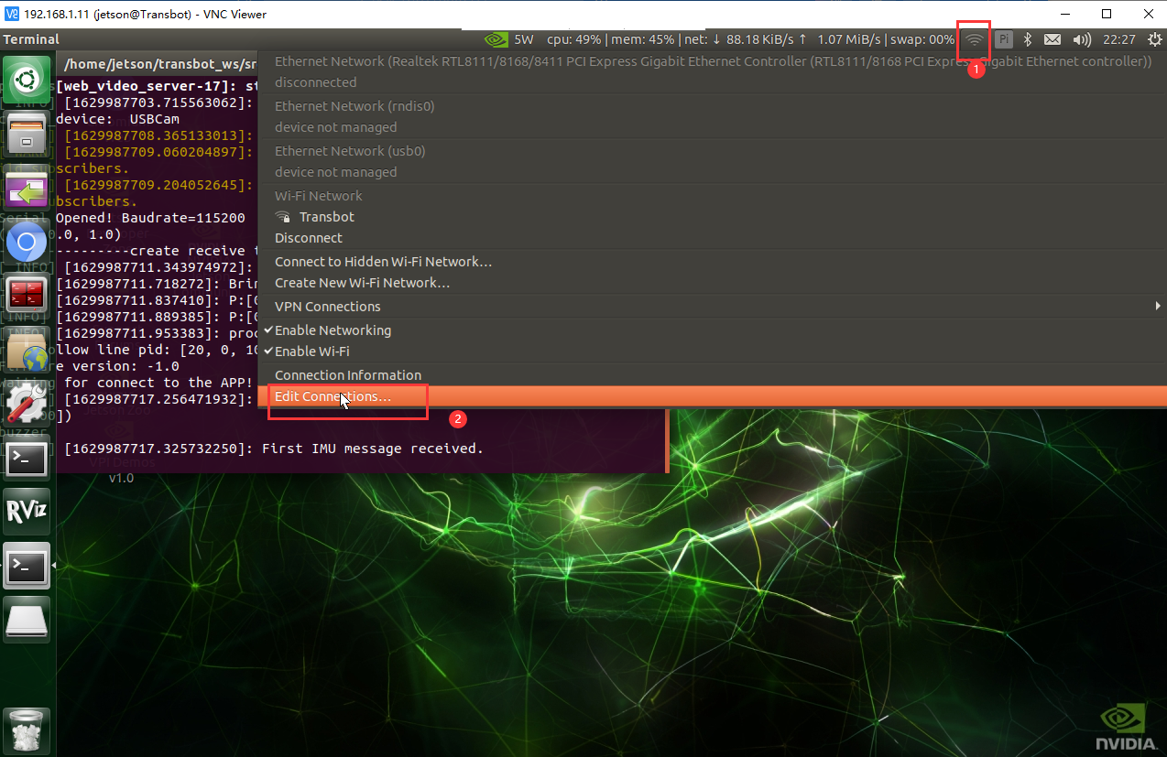Open Connection Information

tap(712, 375)
